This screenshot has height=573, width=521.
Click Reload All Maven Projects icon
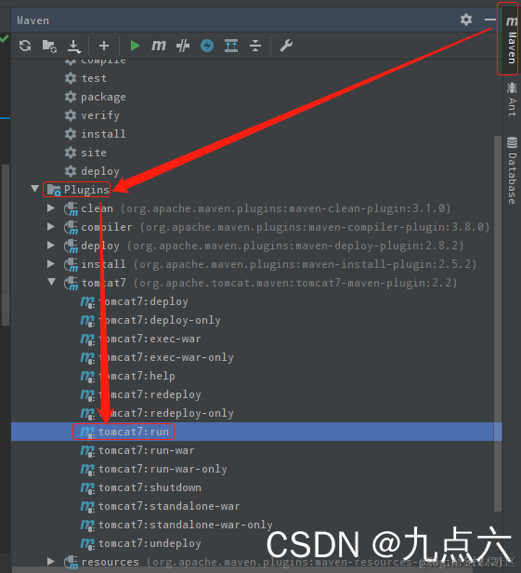click(x=25, y=46)
